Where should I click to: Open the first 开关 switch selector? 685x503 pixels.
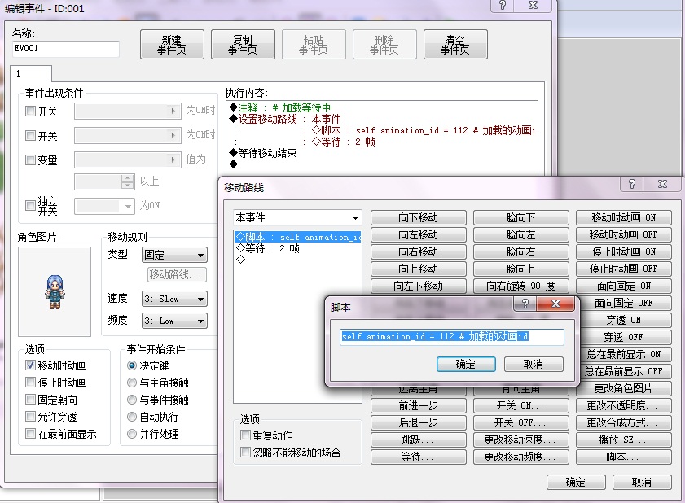tap(127, 111)
